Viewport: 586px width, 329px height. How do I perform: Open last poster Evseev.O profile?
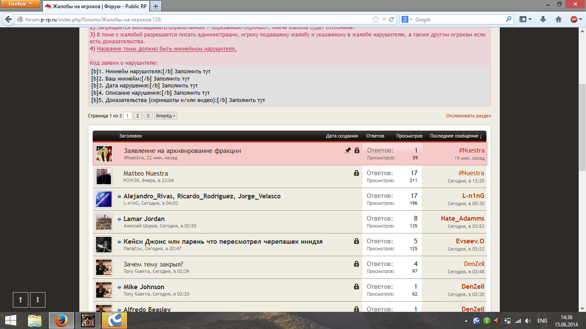pos(470,241)
